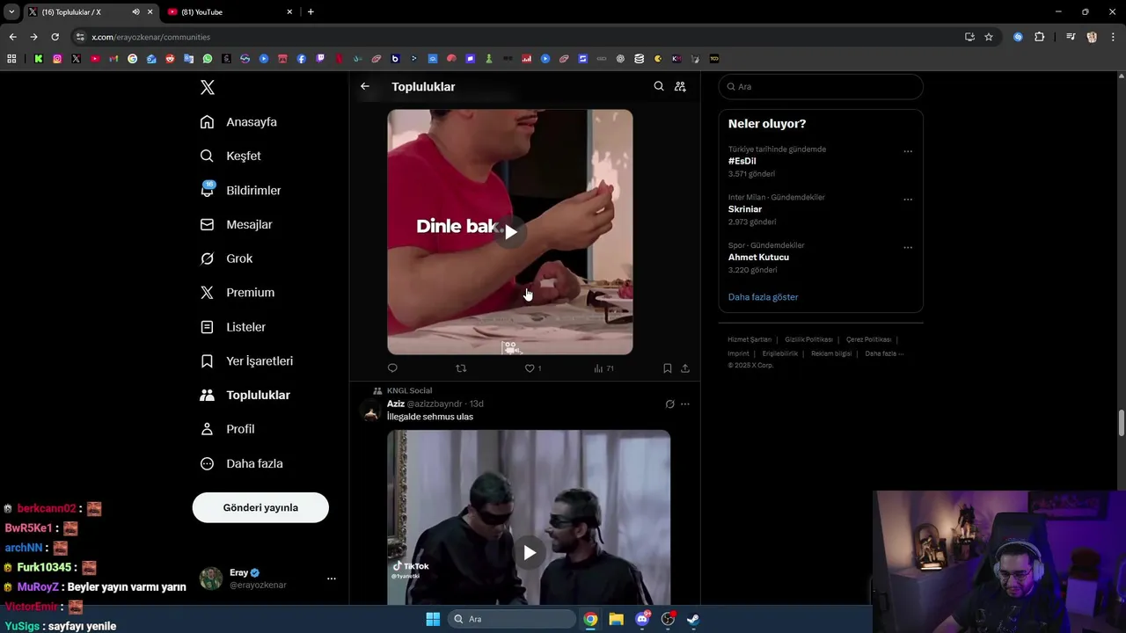Reply to the 'Dinle bak' post

point(392,368)
